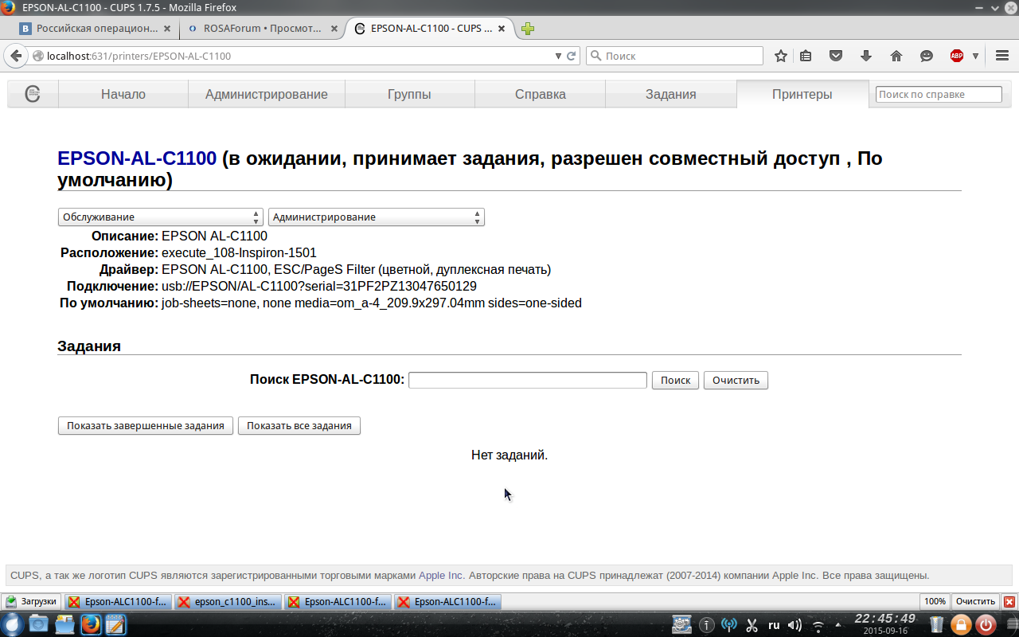Click the usb://EPSON/AL-C1100 connection text
This screenshot has height=637, width=1019.
coord(319,286)
